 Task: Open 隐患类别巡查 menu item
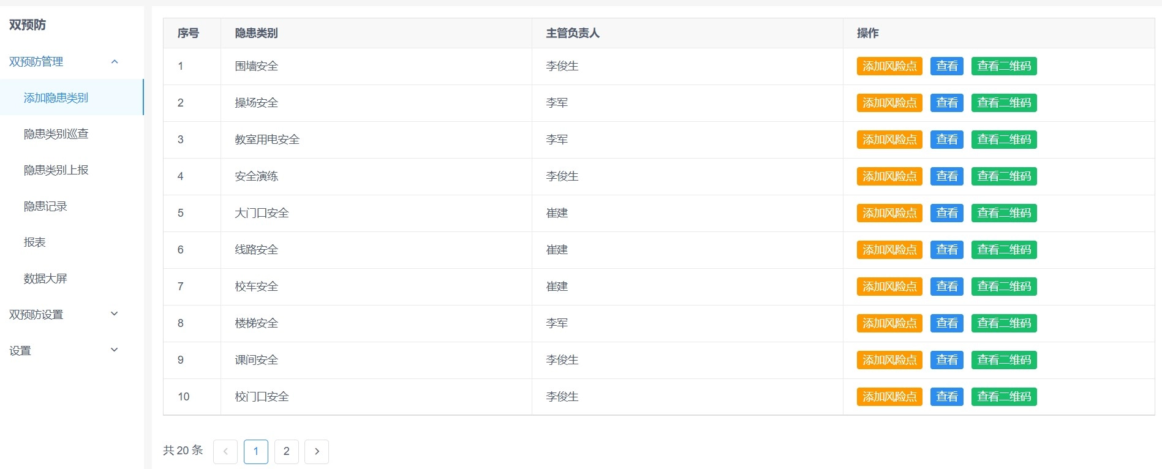click(56, 134)
